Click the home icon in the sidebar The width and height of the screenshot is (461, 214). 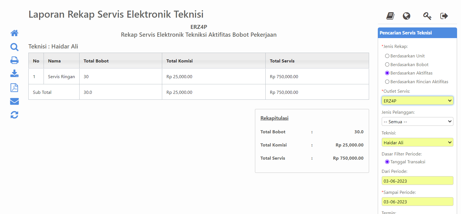(14, 33)
